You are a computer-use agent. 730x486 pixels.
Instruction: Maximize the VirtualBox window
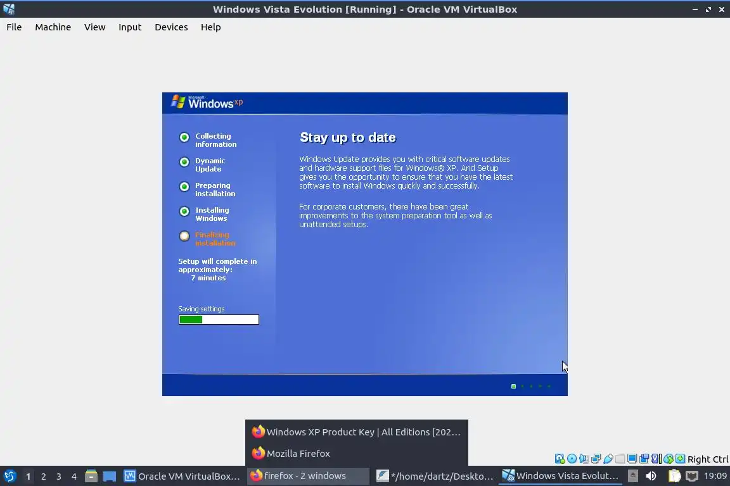point(708,9)
